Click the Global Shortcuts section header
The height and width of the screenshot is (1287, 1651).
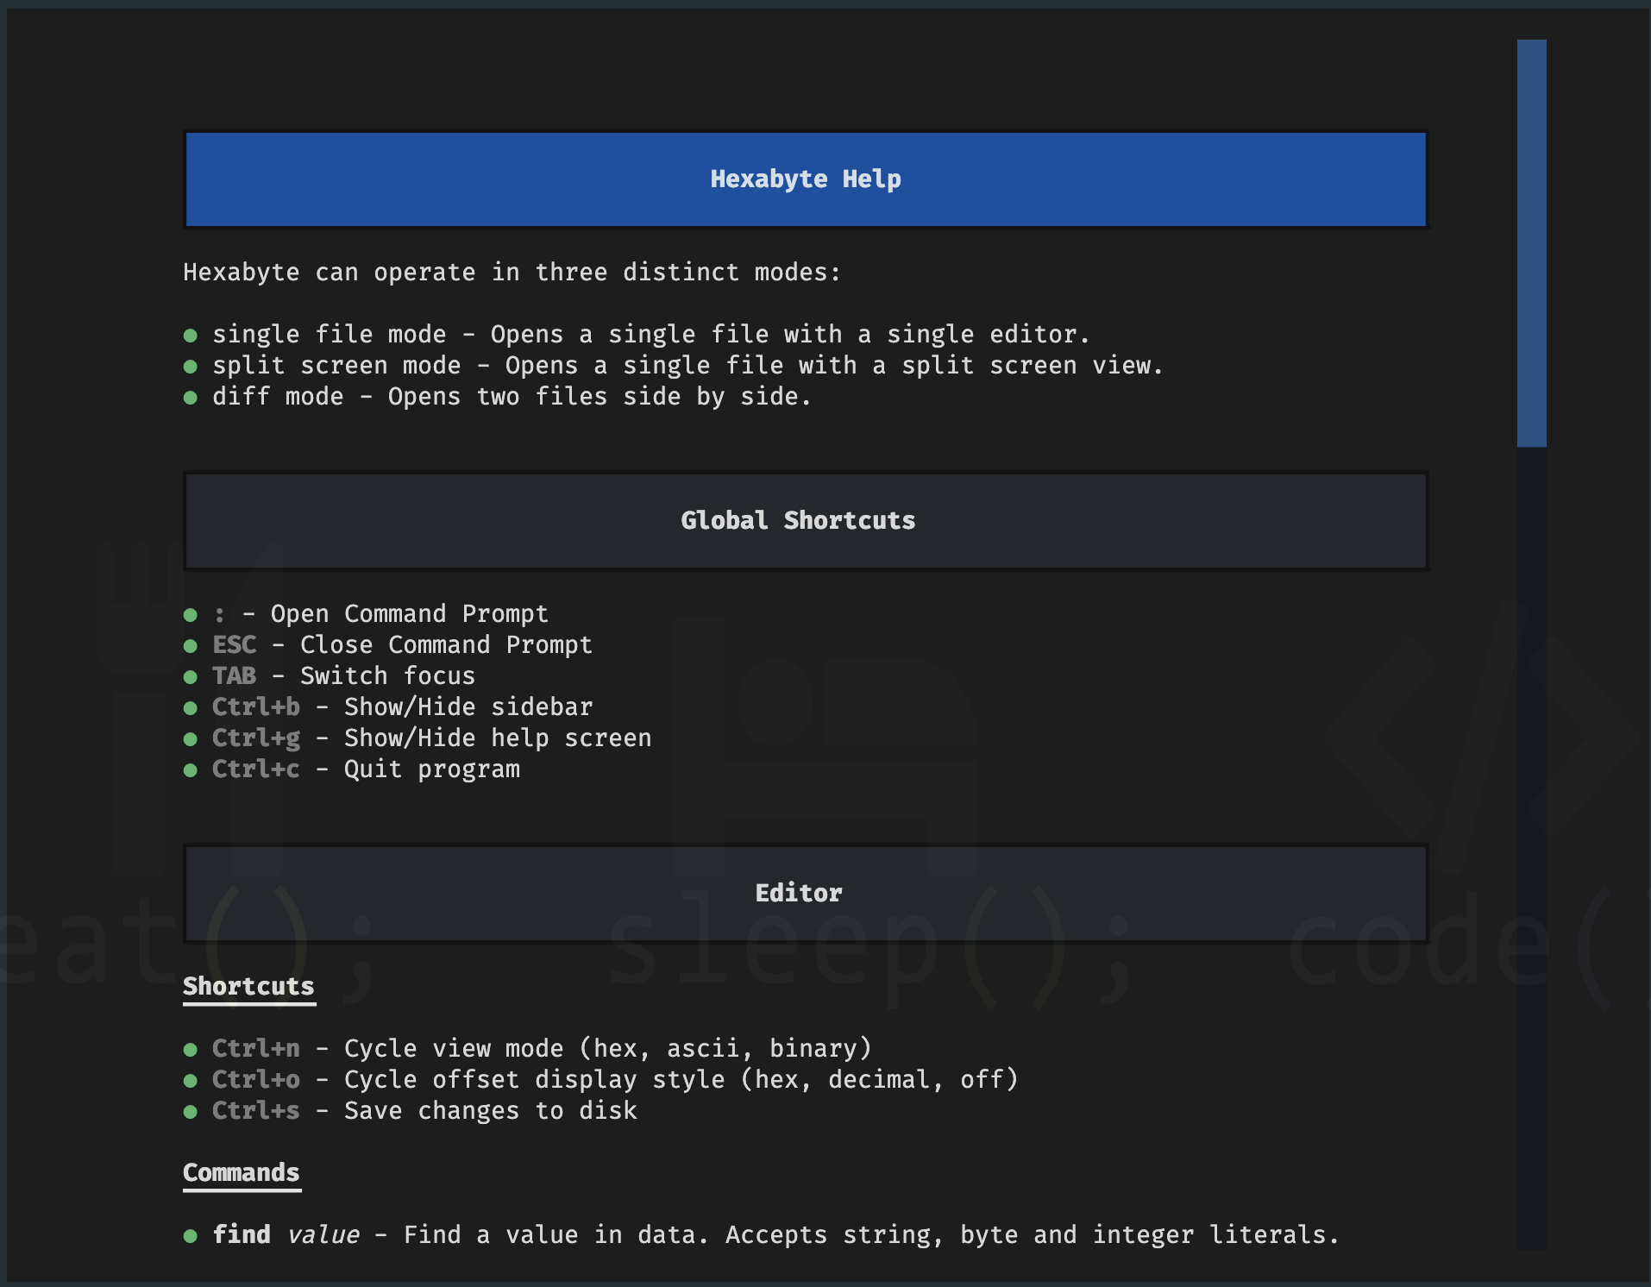(806, 521)
